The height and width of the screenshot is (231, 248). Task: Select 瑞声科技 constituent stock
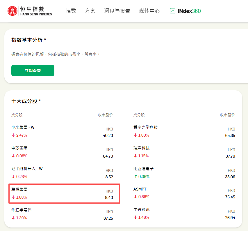point(142,148)
